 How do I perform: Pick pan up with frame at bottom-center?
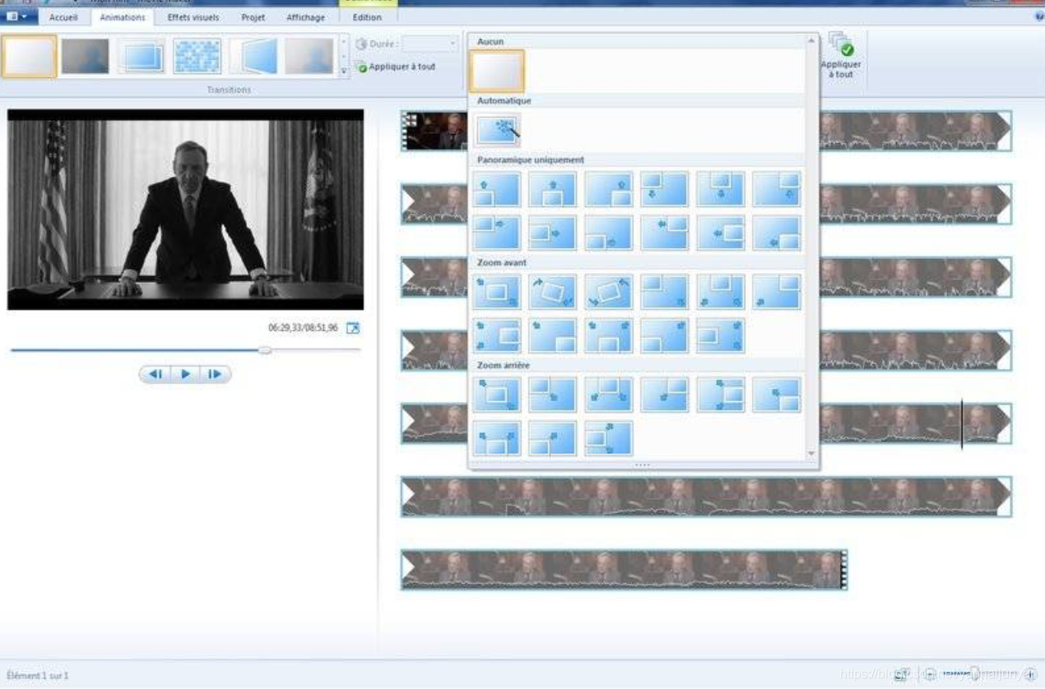(553, 189)
